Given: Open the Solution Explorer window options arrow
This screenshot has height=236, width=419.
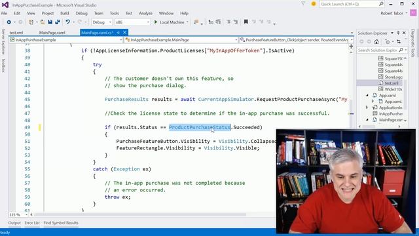Looking at the screenshot, I should click(x=392, y=33).
